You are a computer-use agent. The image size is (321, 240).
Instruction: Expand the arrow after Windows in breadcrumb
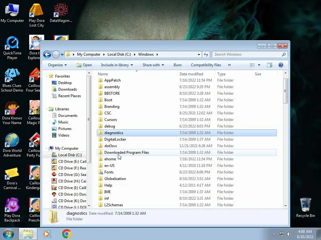157,54
